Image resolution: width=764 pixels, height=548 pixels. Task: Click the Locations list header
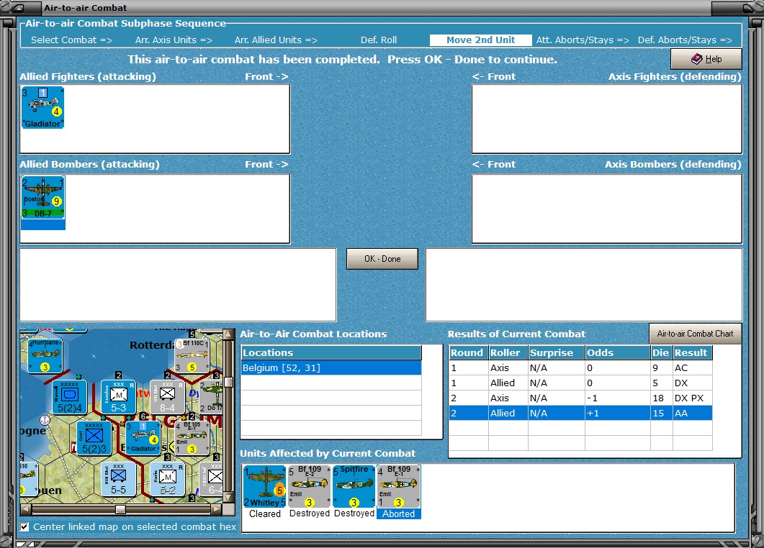(x=331, y=353)
